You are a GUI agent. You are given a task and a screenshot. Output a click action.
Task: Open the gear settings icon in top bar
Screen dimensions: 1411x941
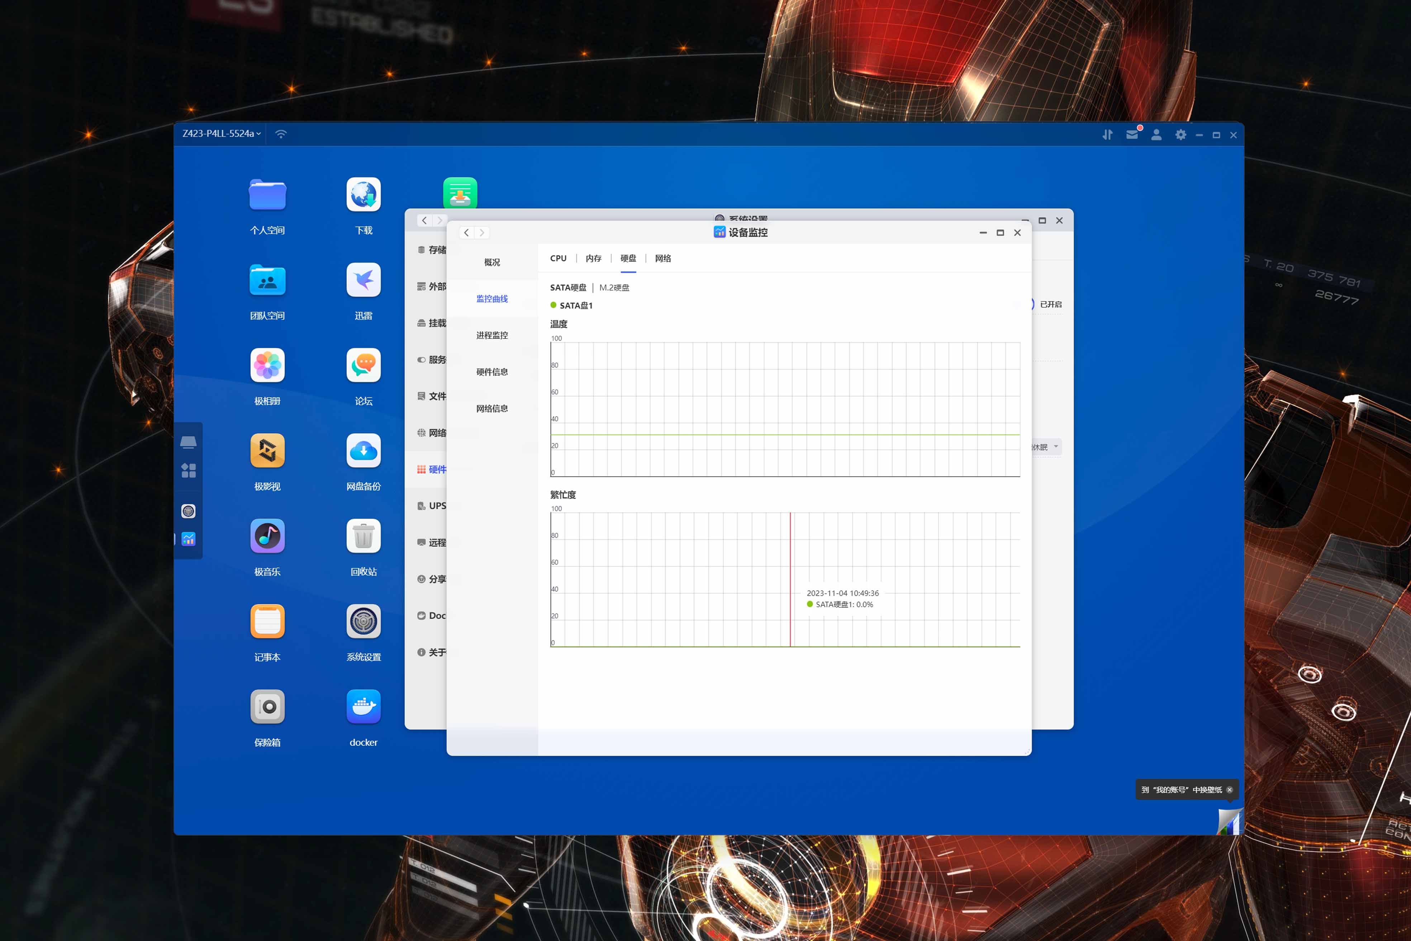[1180, 135]
